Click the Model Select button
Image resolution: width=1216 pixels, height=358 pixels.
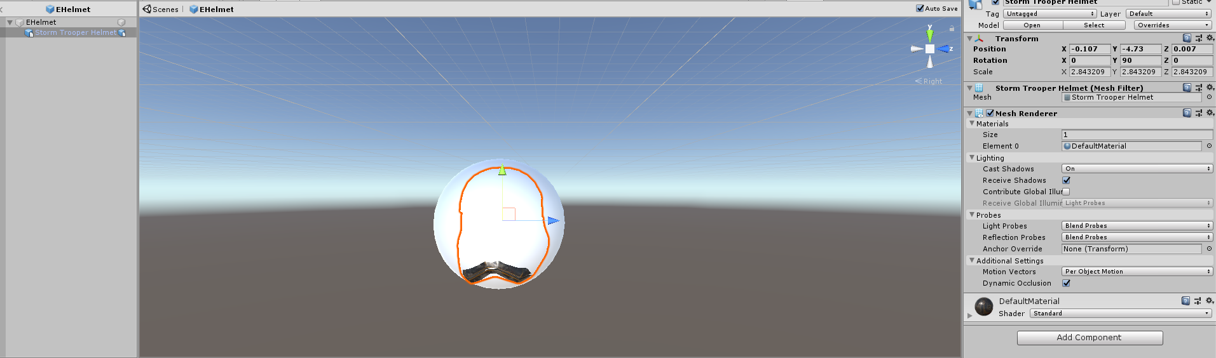[x=1094, y=25]
